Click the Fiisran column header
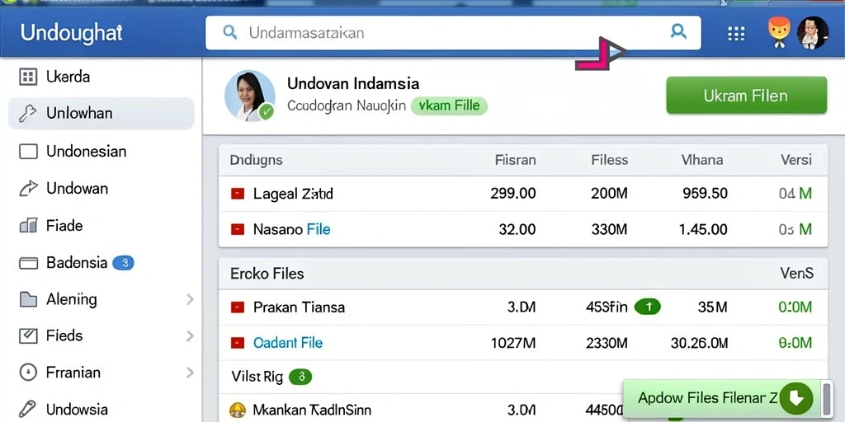The width and height of the screenshot is (845, 422). point(515,160)
